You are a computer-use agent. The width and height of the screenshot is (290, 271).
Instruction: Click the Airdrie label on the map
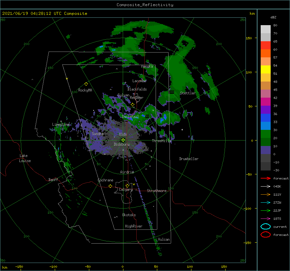pyautogui.click(x=127, y=172)
